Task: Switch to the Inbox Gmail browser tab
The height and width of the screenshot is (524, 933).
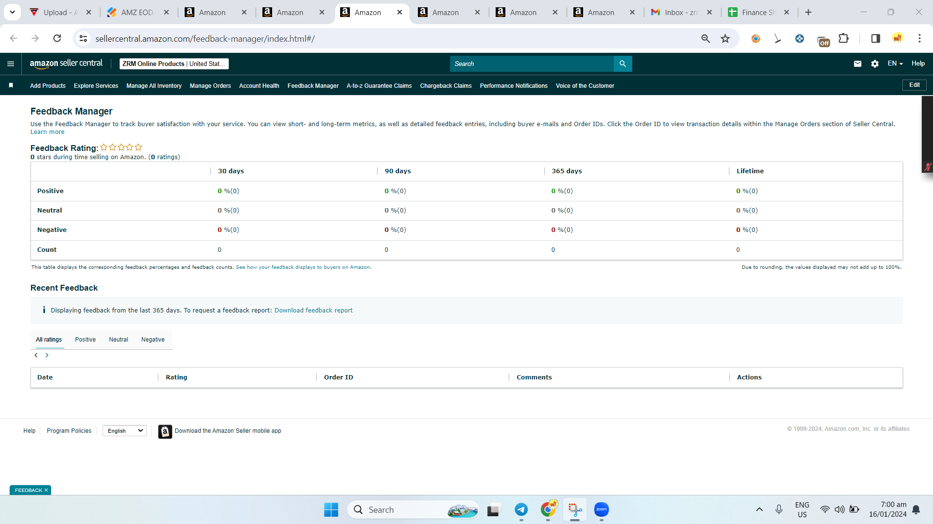Action: click(682, 13)
